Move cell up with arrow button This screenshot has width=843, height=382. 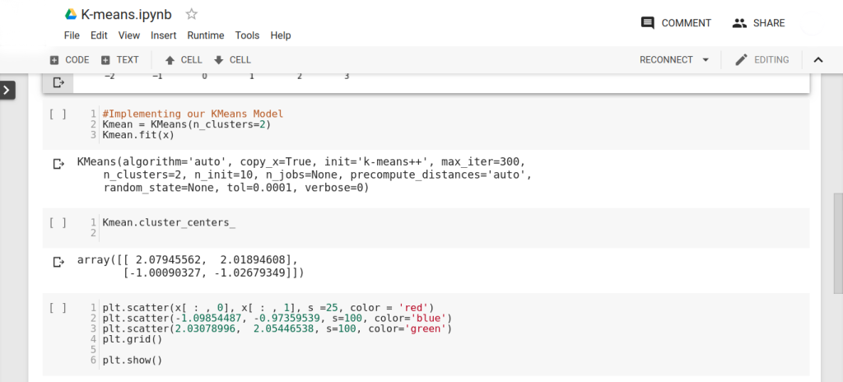tap(183, 60)
